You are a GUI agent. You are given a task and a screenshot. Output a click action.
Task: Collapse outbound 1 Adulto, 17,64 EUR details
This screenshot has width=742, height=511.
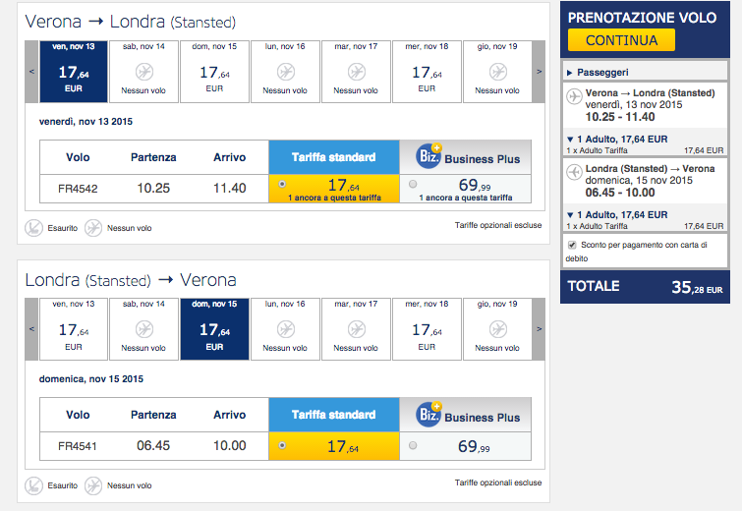[570, 139]
